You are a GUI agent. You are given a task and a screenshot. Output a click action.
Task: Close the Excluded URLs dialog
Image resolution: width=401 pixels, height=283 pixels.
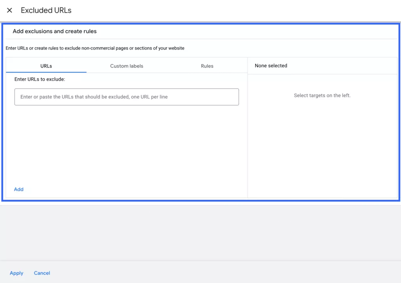[9, 10]
